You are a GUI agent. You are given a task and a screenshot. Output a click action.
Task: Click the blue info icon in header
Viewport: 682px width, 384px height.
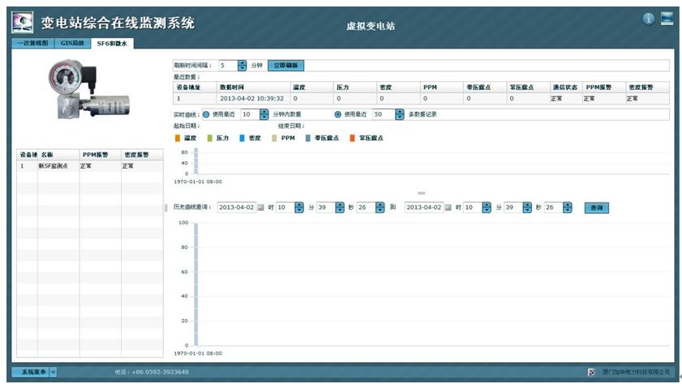(x=648, y=19)
